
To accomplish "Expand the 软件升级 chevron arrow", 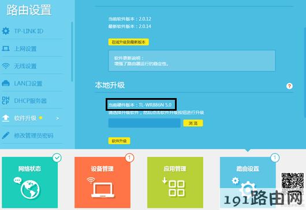I will (x=58, y=118).
